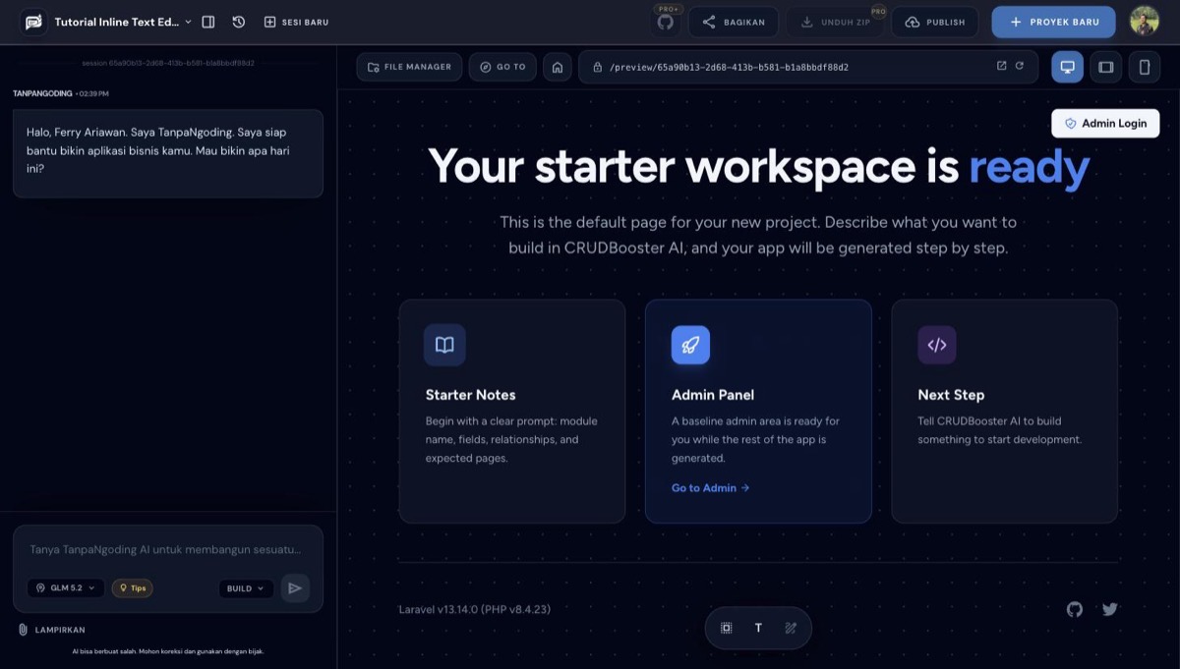The height and width of the screenshot is (669, 1180).
Task: Click the chat prompt input field
Action: (167, 550)
